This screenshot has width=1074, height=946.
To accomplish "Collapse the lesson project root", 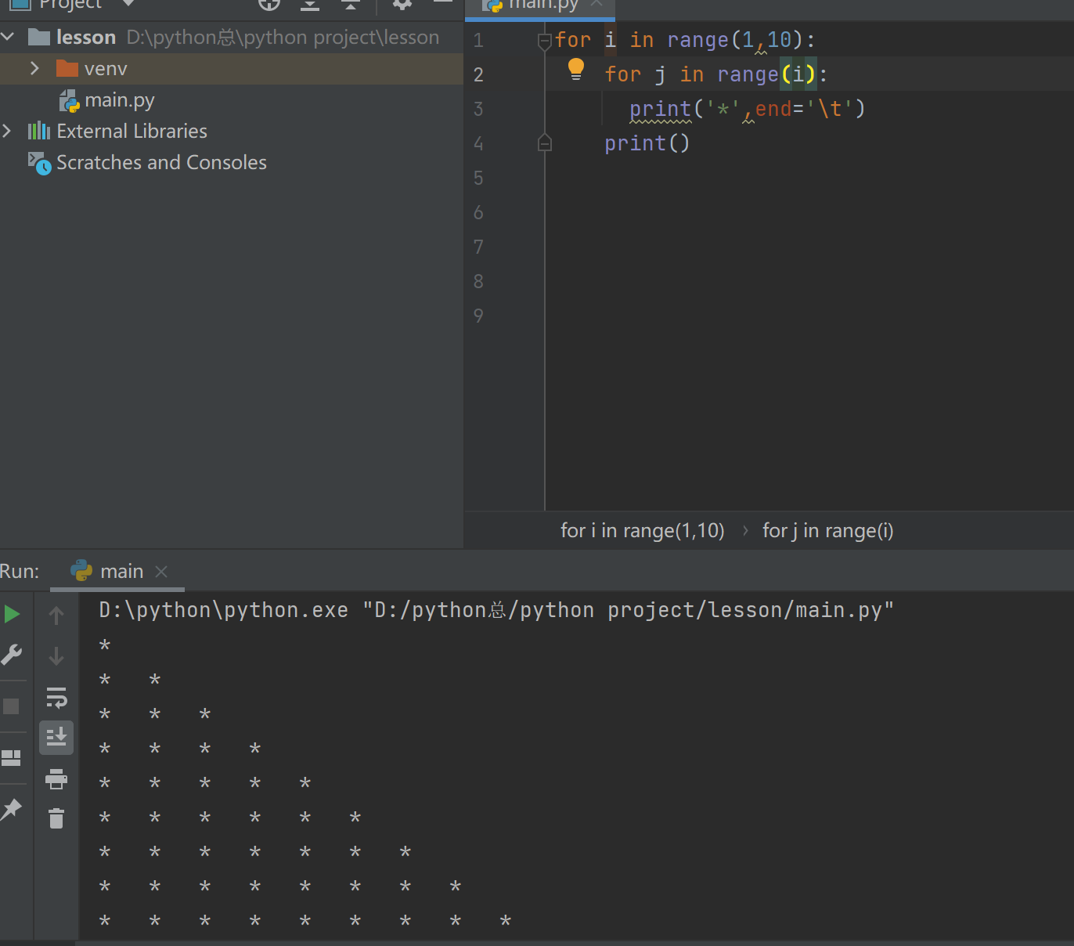I will pos(9,37).
